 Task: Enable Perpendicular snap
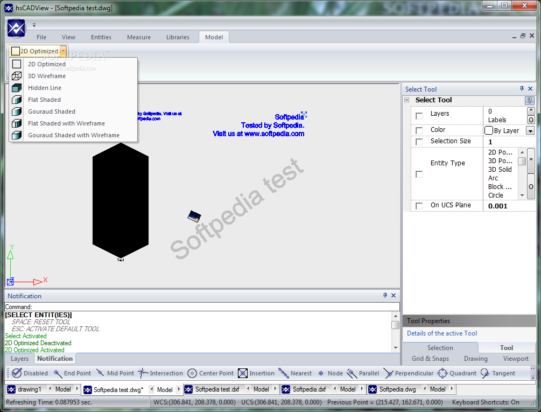coord(409,373)
